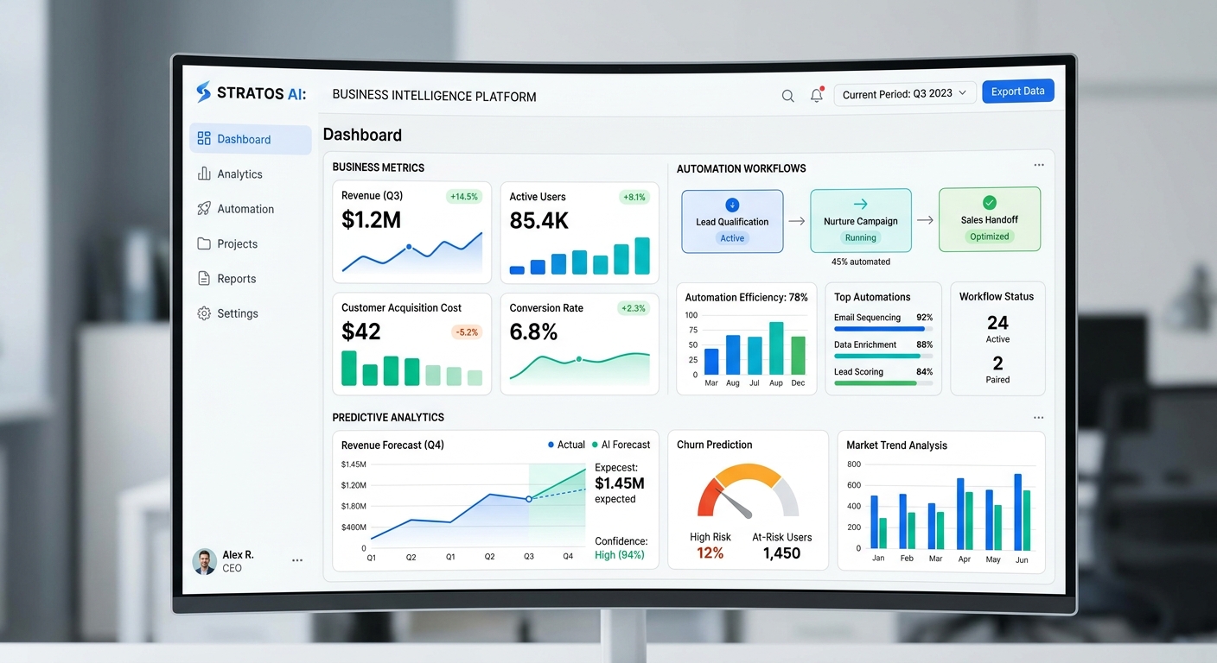Click the Conversion Rate chart data point
Screen dimensions: 1217x663
pyautogui.click(x=579, y=358)
